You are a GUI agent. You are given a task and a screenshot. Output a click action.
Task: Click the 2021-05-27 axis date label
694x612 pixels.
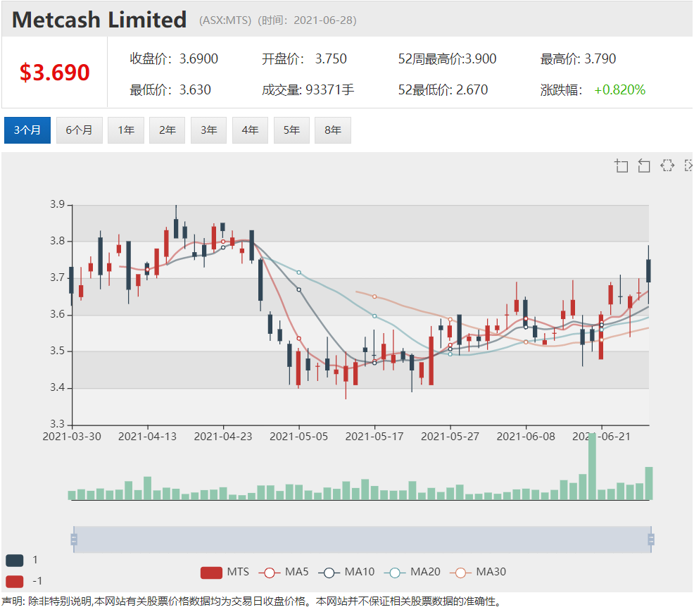coord(450,437)
